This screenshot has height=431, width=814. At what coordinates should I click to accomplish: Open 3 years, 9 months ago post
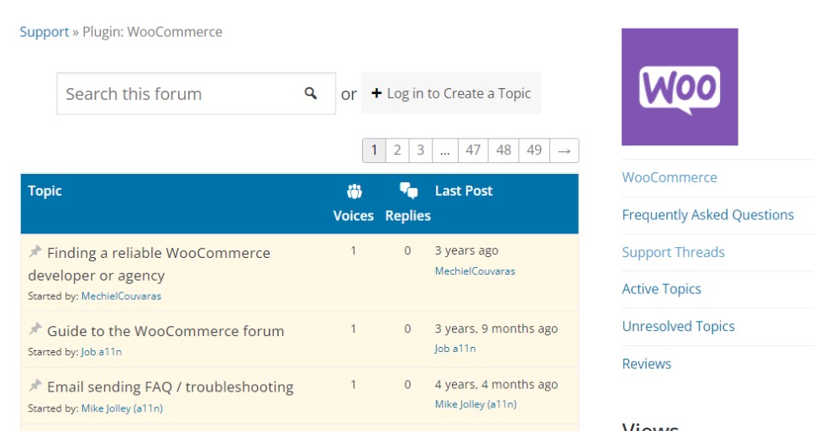496,329
